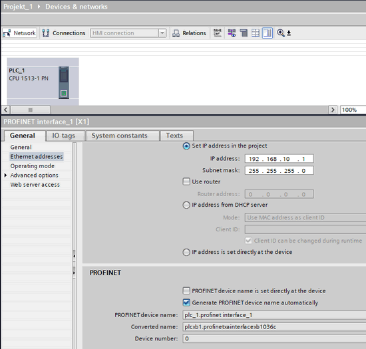Select Web server access in the tree
Screen dimensions: 366x349
pyautogui.click(x=35, y=185)
